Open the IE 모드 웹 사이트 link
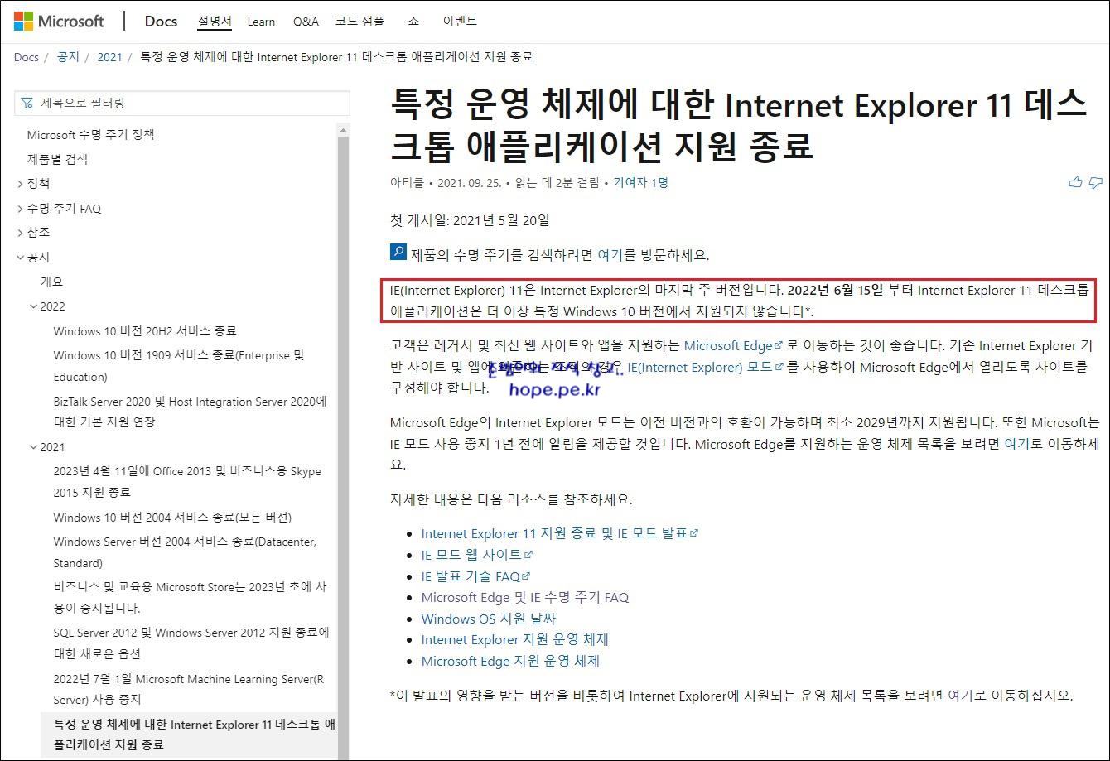 [476, 555]
